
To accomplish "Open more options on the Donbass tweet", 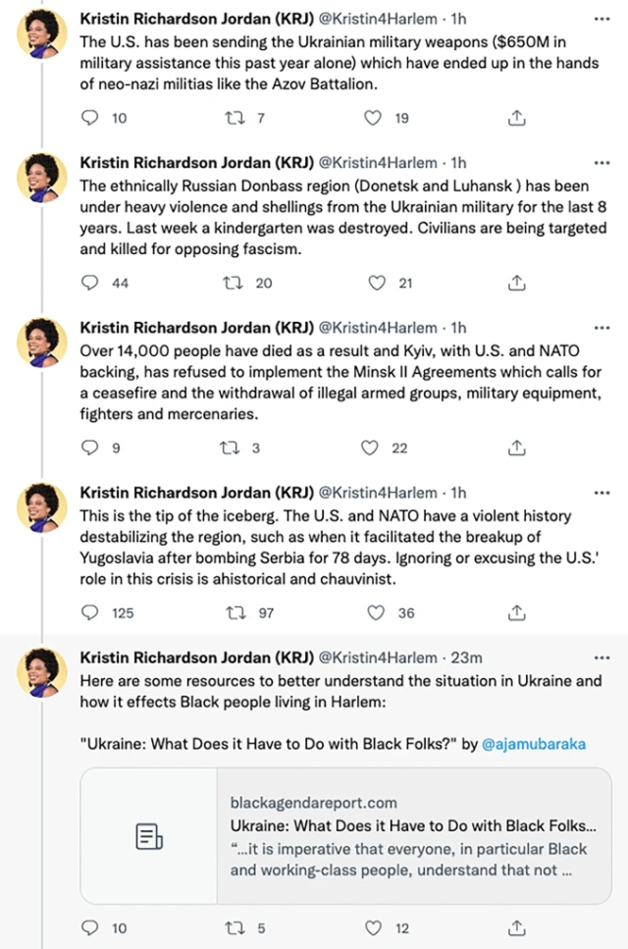I will tap(601, 162).
